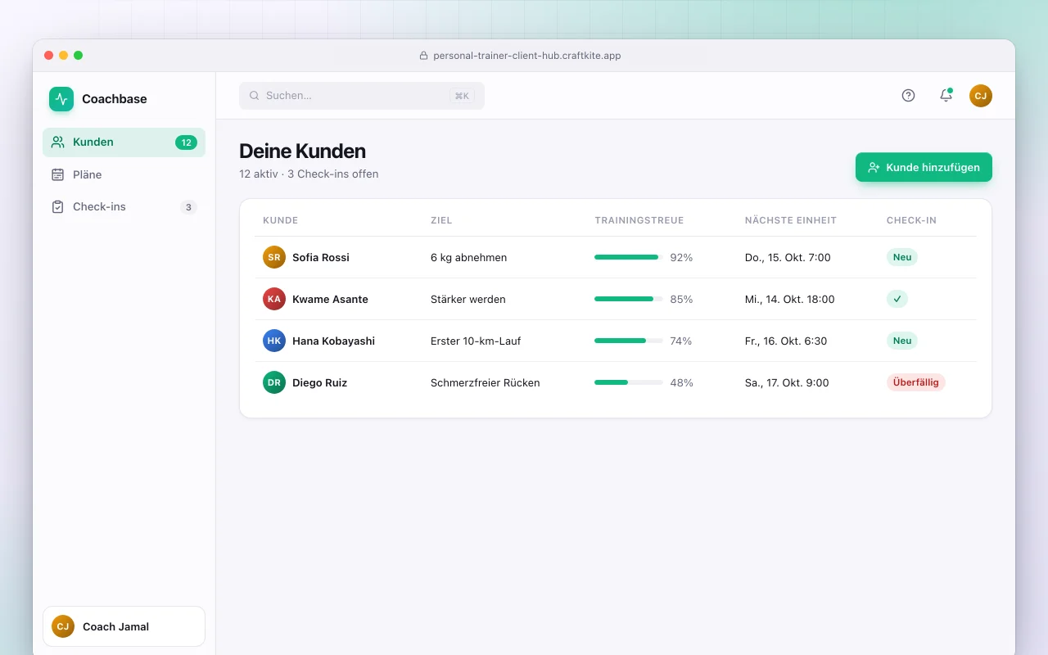Click the Überfällig badge for Diego Ruiz

click(916, 382)
